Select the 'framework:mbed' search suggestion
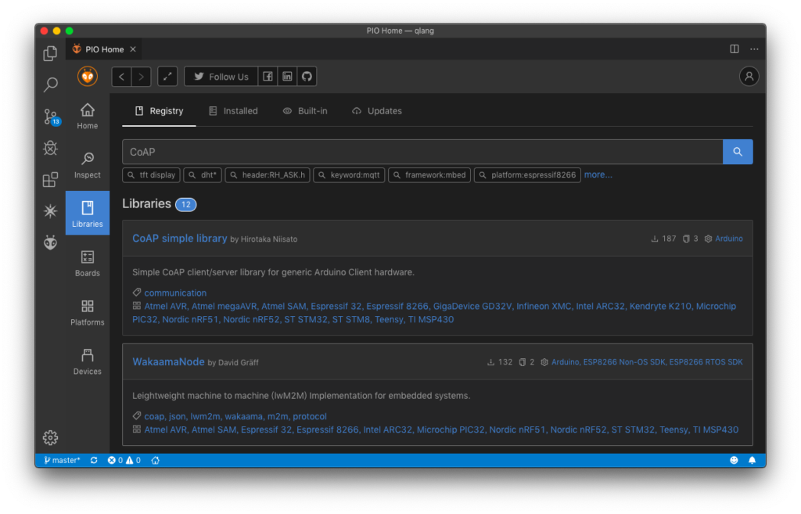The width and height of the screenshot is (801, 514). click(429, 174)
